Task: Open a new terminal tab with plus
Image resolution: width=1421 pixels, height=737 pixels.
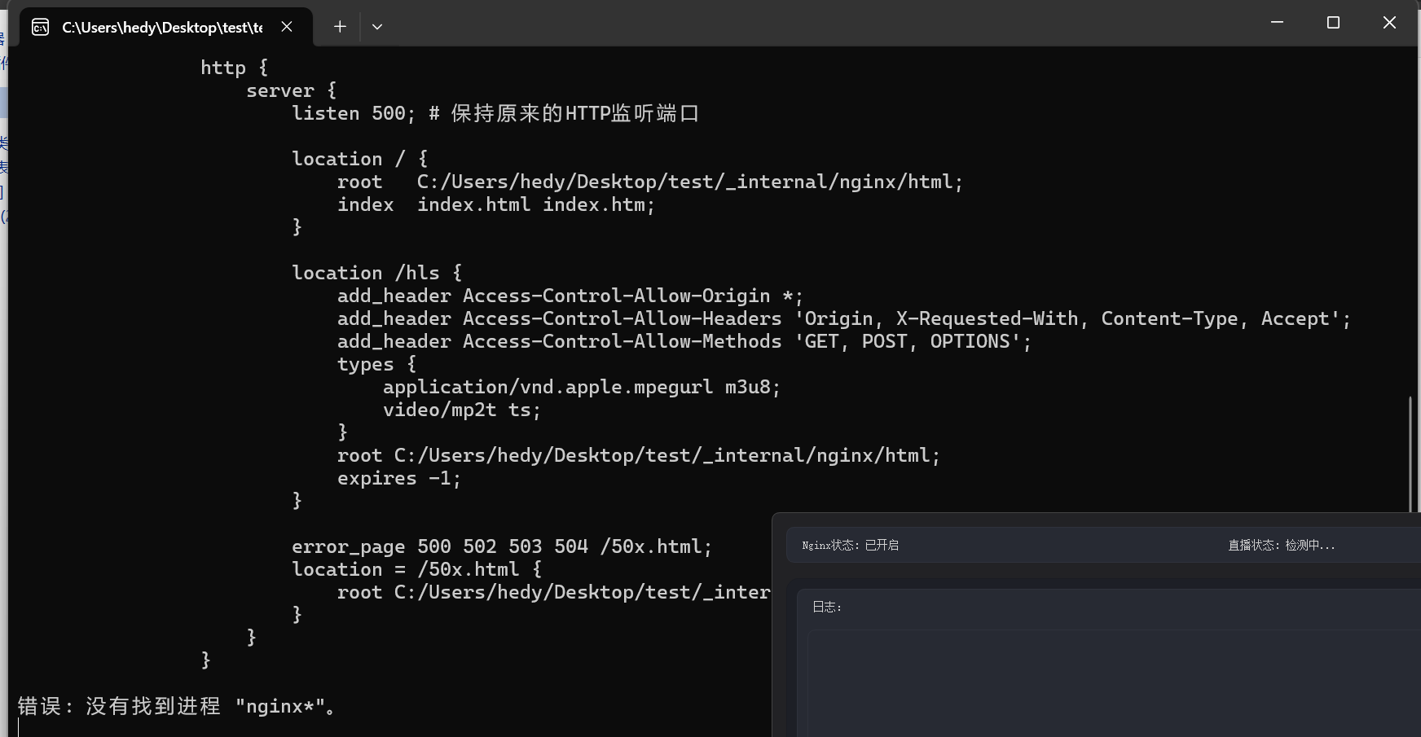Action: coord(340,27)
